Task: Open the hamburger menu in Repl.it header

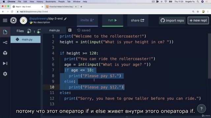Action: 5,20
